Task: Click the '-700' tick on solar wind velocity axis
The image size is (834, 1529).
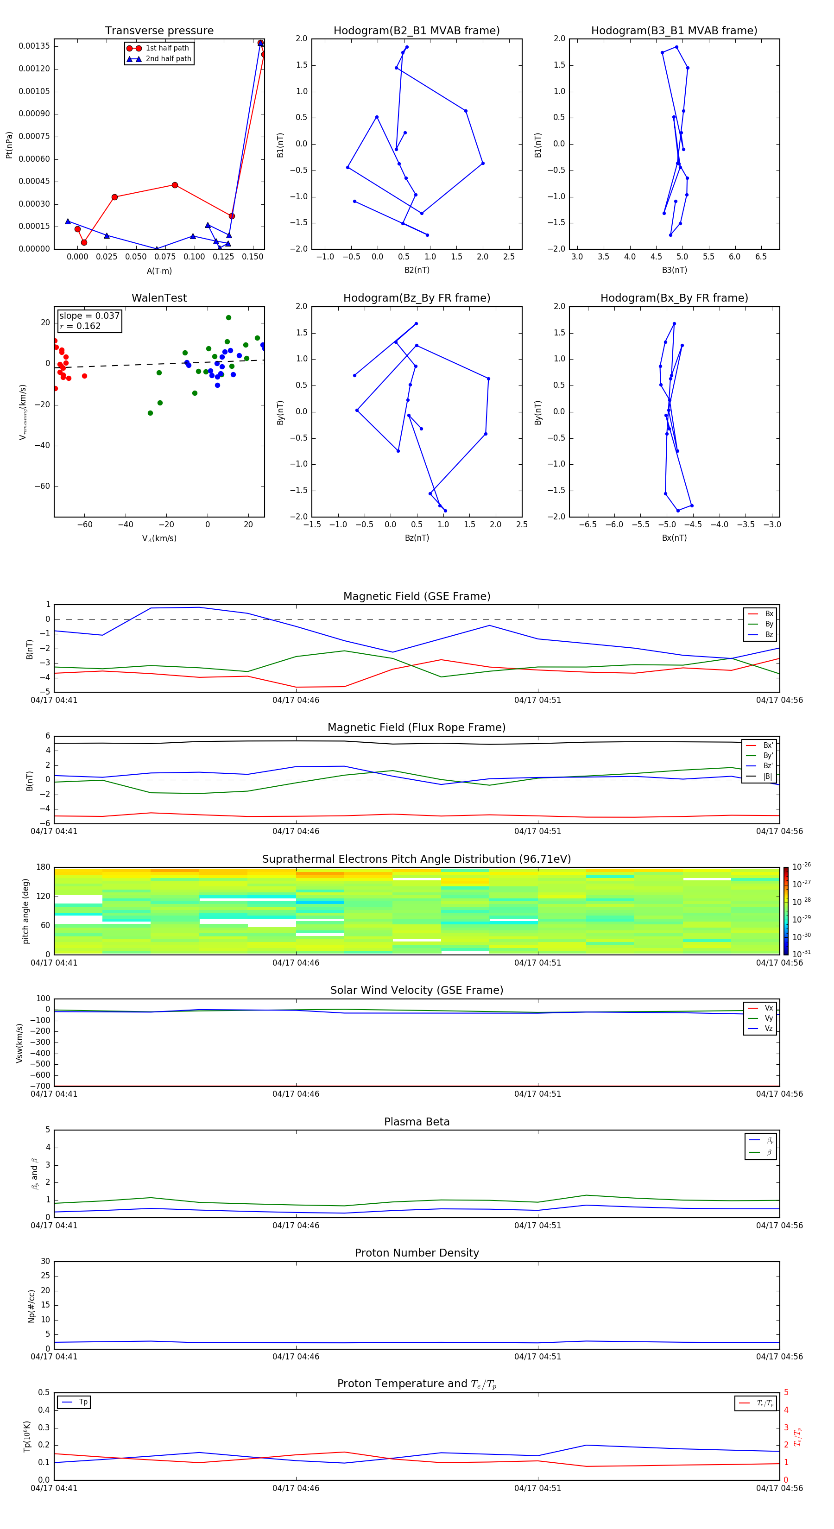Action: point(40,1086)
